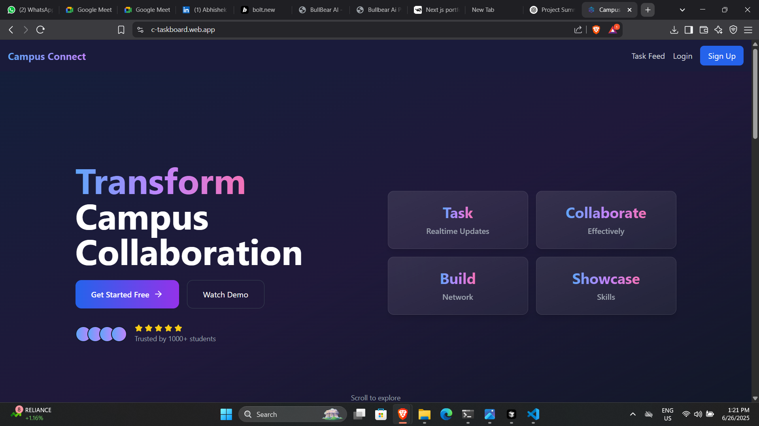Click the Watch Demo button
The image size is (759, 426).
225,294
